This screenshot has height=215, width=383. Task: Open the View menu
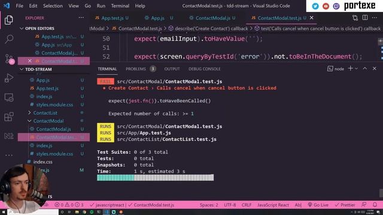click(x=74, y=6)
